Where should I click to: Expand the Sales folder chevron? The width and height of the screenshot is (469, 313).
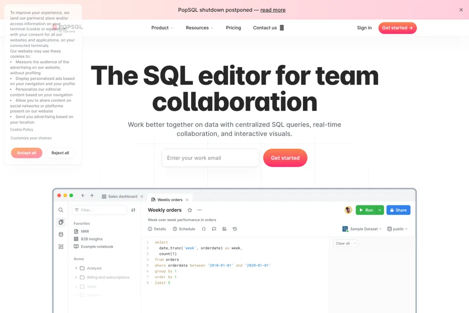(x=76, y=287)
